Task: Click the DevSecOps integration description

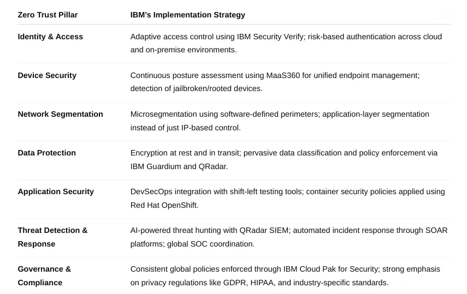Action: click(x=288, y=198)
